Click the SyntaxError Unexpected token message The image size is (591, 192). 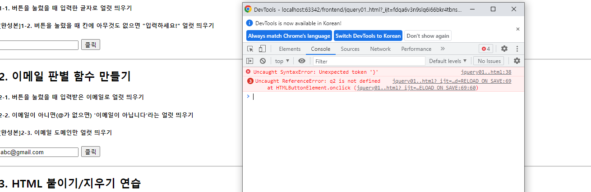(x=316, y=72)
